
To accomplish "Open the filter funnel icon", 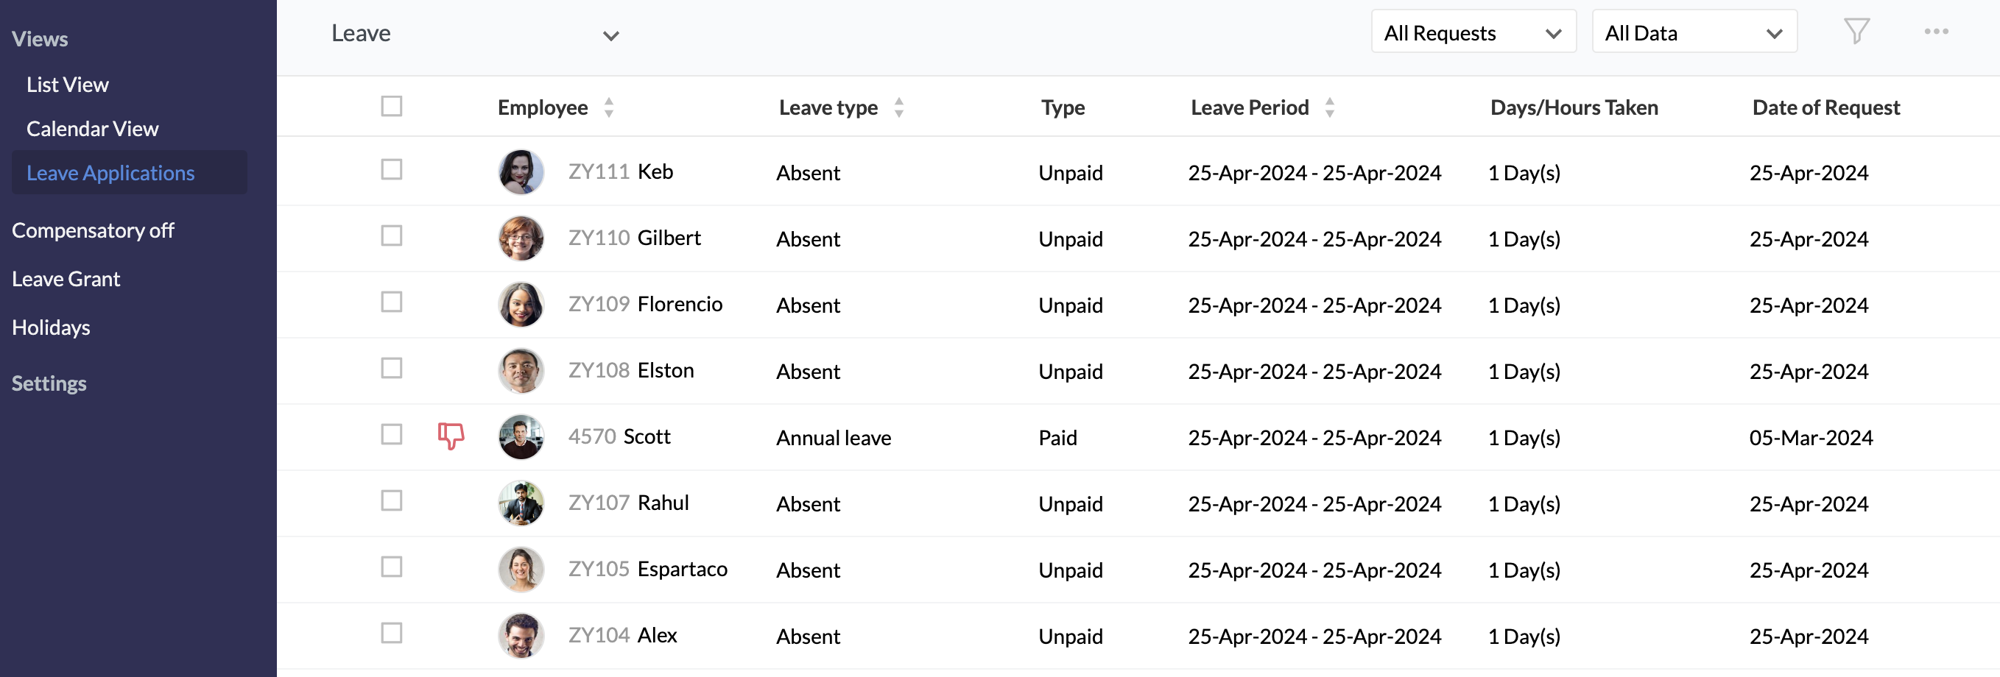I will click(x=1856, y=32).
